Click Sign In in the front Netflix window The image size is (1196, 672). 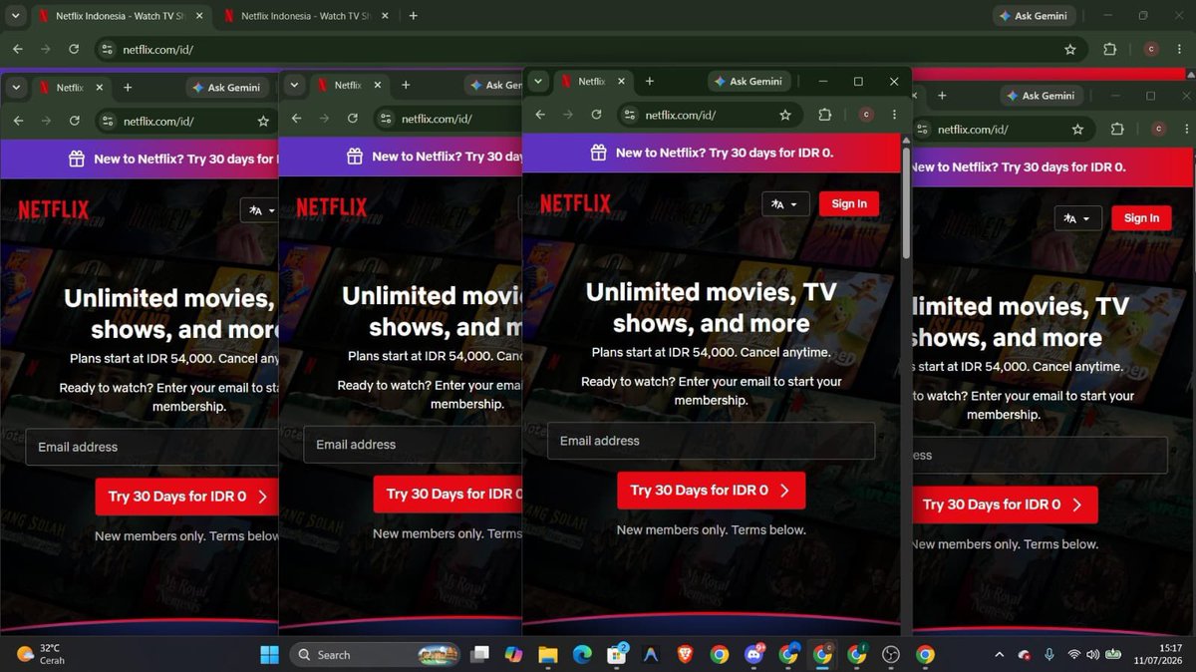click(x=849, y=203)
